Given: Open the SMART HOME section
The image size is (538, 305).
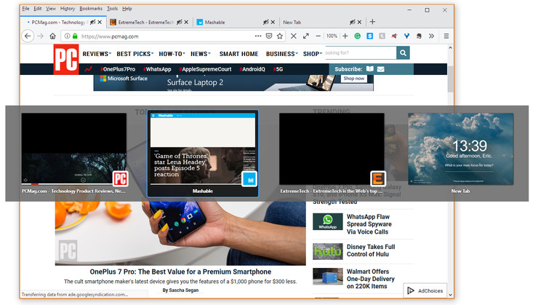Looking at the screenshot, I should click(x=238, y=54).
